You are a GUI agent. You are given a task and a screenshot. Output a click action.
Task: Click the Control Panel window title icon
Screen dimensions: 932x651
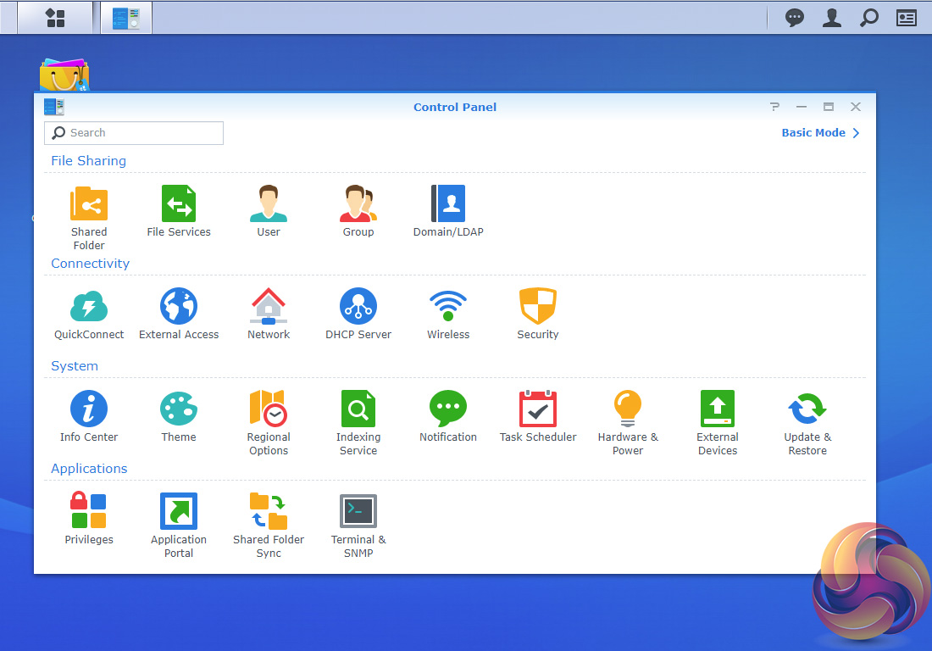pos(54,107)
